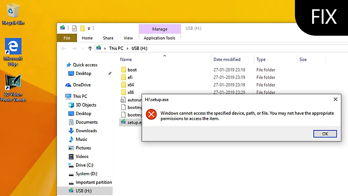Screen dimensions: 348x196
Task: Select the boot folder
Action: [x=129, y=70]
